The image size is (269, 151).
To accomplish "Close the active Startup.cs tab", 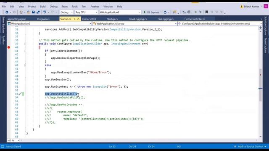I will coord(79,19).
